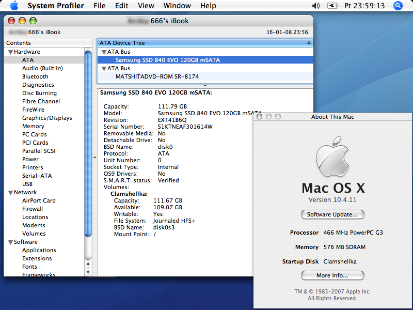Open the Edit menu
The image size is (413, 310).
(121, 6)
